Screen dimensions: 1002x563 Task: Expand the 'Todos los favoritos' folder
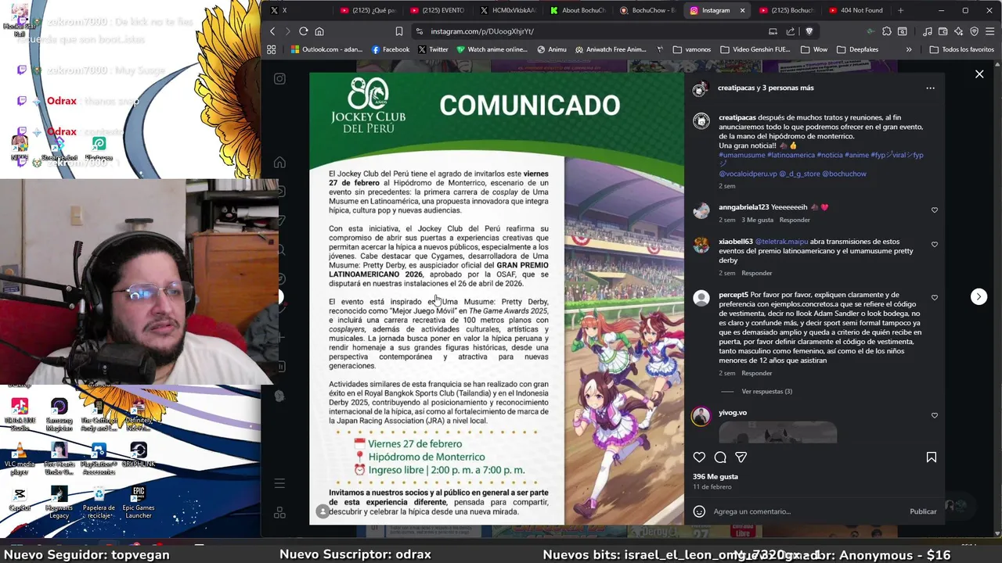pos(961,49)
